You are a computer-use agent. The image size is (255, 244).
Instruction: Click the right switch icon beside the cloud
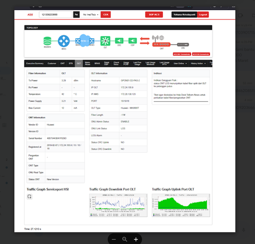tap(92, 41)
